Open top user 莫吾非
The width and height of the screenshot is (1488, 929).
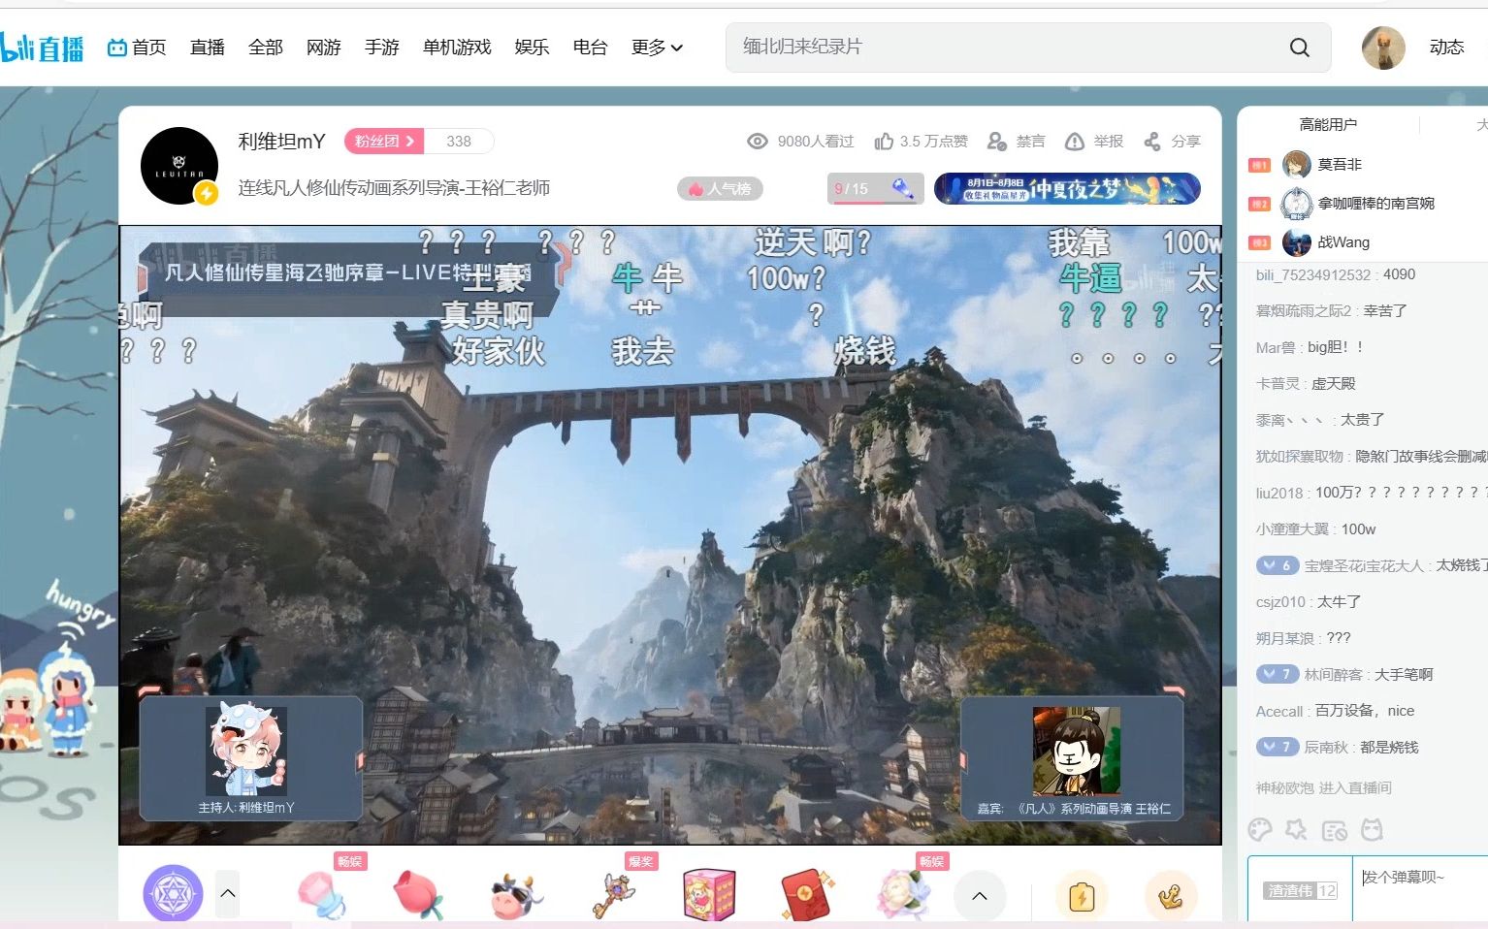1340,165
